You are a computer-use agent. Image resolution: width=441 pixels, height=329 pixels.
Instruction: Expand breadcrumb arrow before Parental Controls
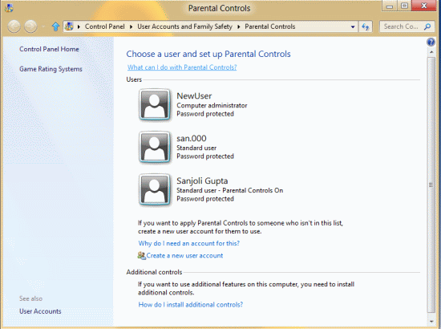pos(238,26)
